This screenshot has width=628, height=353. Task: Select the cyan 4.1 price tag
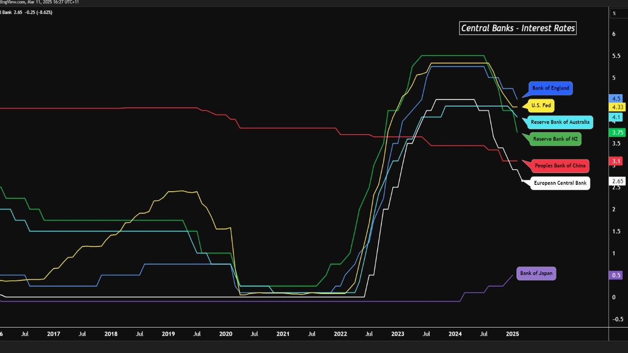click(617, 117)
